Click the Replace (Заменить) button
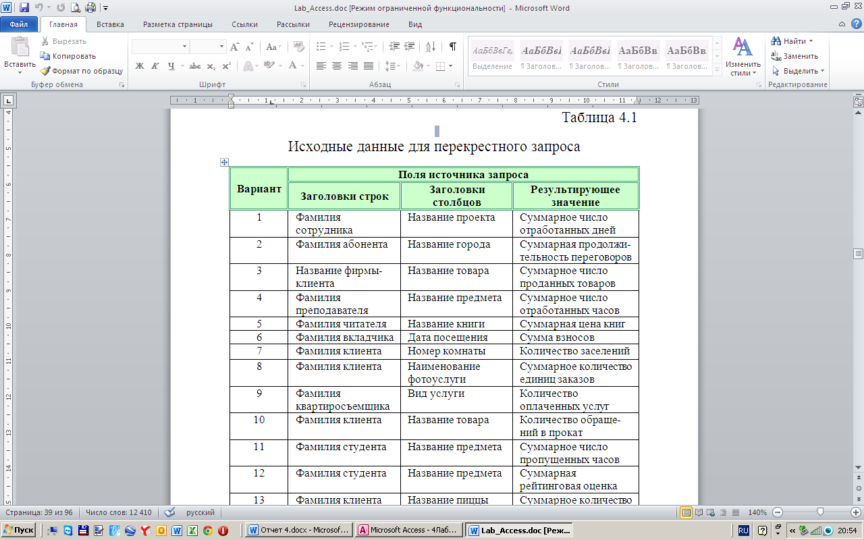 tap(795, 56)
